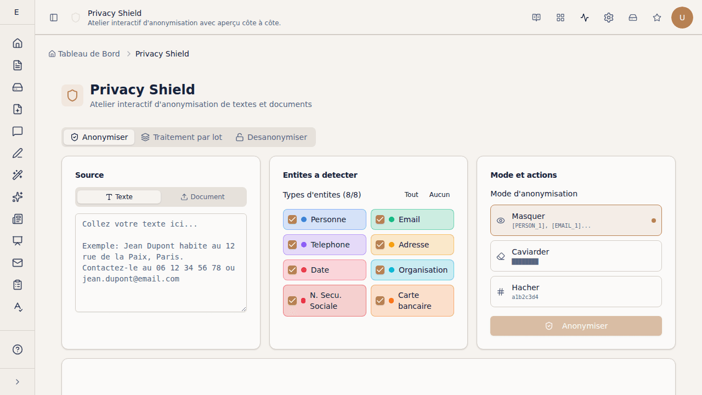Select the Caviarder anonymization mode
This screenshot has height=395, width=702.
[576, 256]
